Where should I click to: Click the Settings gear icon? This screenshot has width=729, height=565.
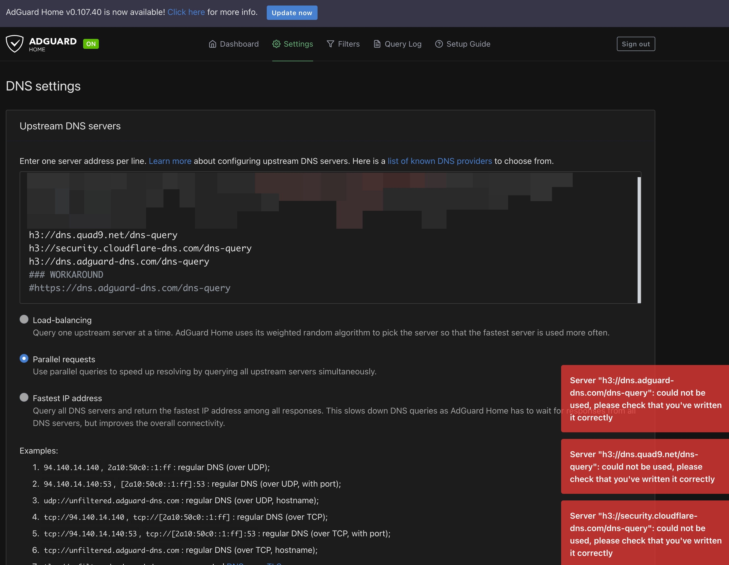click(276, 44)
